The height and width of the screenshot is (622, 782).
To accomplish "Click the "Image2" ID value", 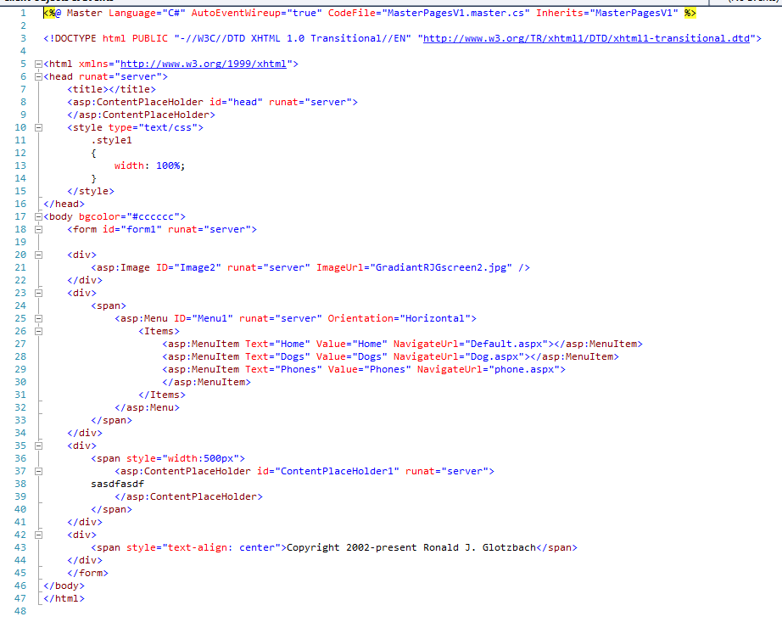I will (x=198, y=267).
